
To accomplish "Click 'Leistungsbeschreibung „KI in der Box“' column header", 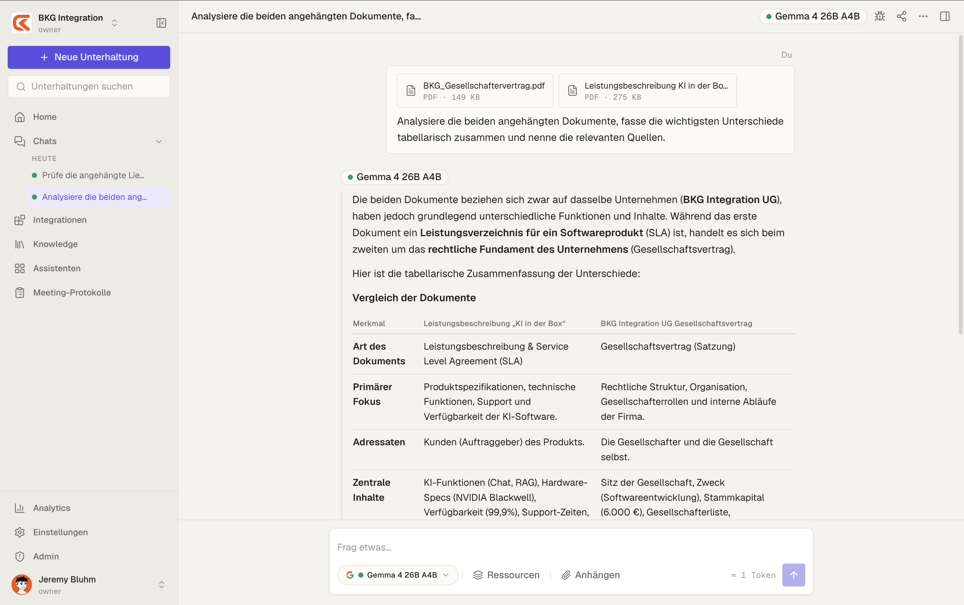I will pyautogui.click(x=494, y=323).
